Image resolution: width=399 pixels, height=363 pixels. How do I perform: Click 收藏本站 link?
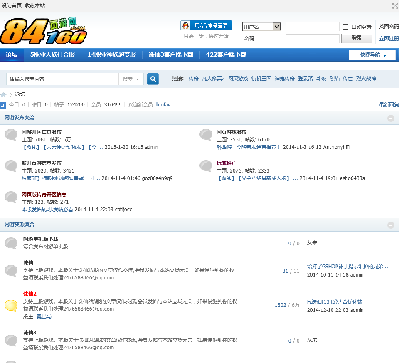[35, 5]
